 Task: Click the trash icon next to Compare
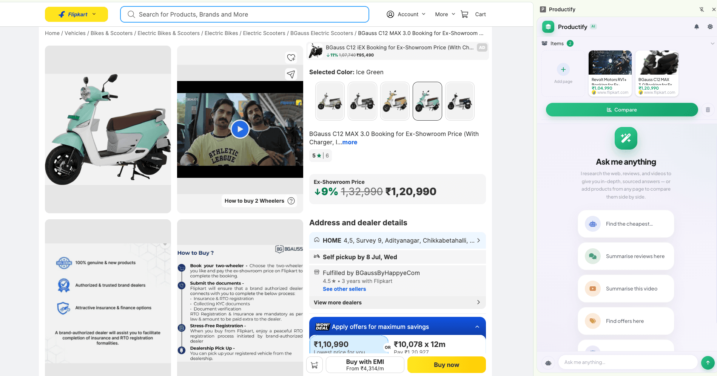(x=708, y=110)
